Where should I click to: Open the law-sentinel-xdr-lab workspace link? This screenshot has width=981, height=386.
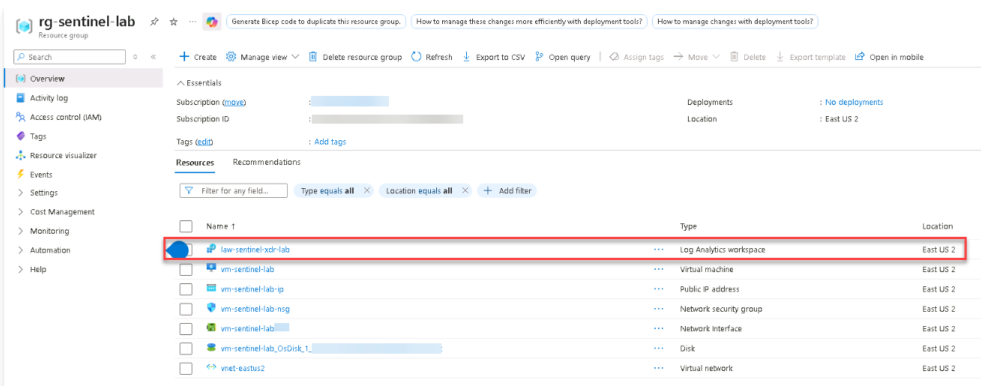(x=255, y=250)
